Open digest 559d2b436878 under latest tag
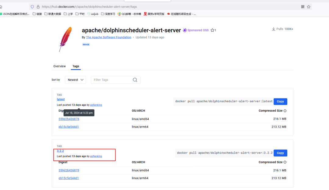Screen dimensions: 329x190 coord(69,119)
